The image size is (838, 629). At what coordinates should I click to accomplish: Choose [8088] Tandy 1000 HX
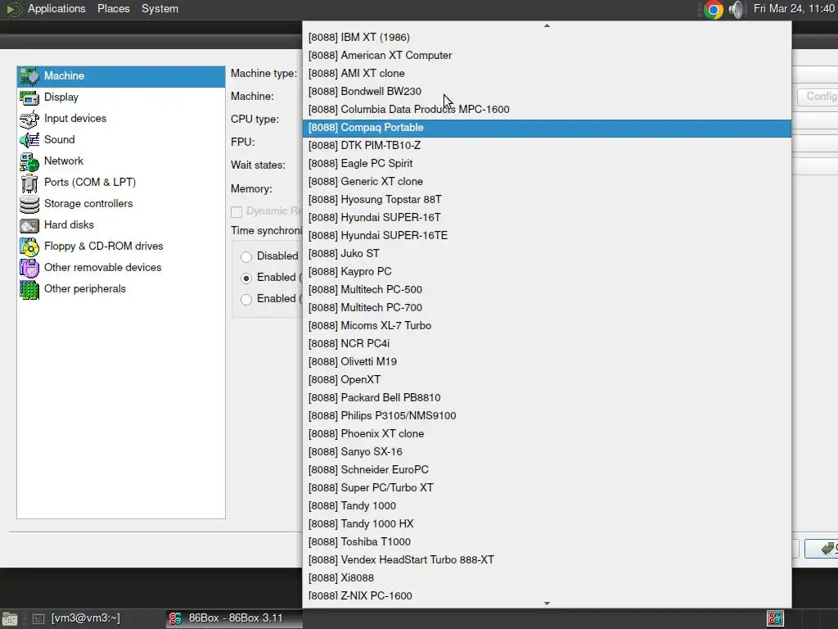click(547, 524)
